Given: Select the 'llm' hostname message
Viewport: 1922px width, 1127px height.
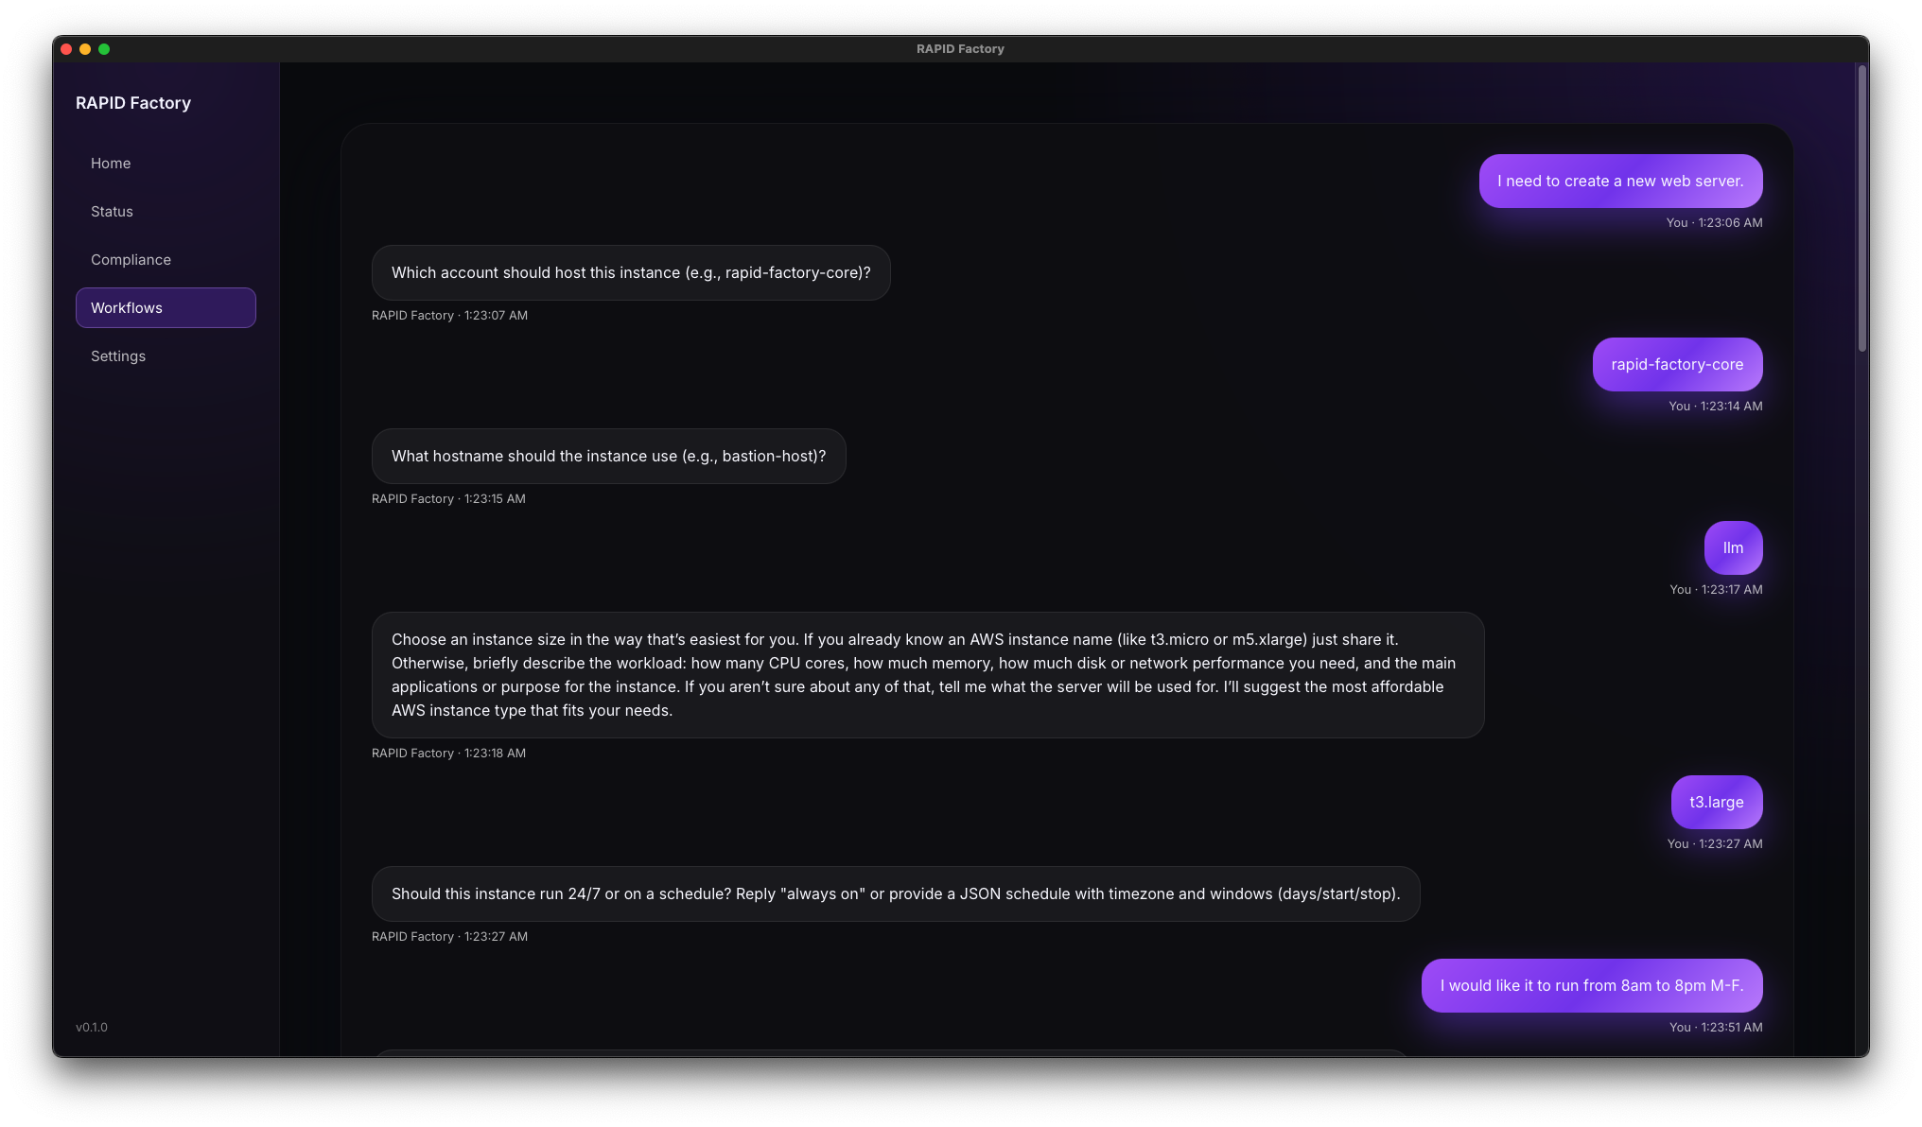Looking at the screenshot, I should click(x=1732, y=547).
